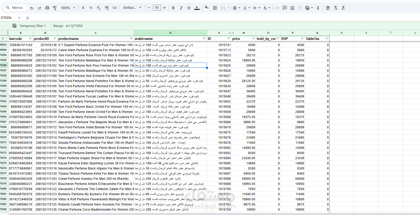Open text rotation dropdown
This screenshot has width=420, height=215.
coord(267,8)
